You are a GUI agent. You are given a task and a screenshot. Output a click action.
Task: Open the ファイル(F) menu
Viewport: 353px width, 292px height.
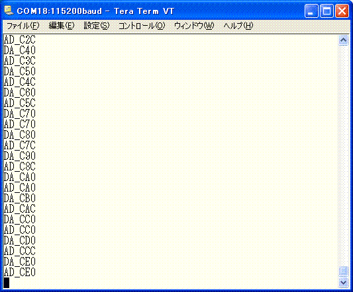(x=23, y=26)
